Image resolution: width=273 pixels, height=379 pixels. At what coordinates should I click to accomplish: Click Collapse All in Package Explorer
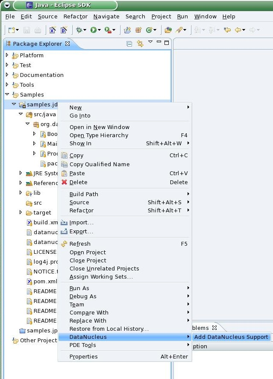pos(129,44)
